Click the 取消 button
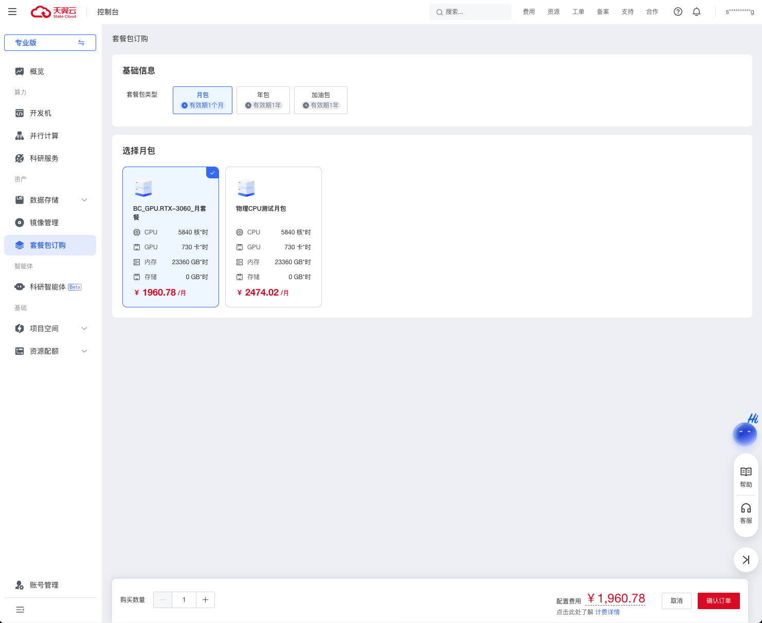The width and height of the screenshot is (762, 623). point(677,601)
